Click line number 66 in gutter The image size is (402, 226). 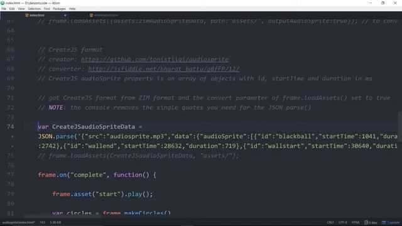[x=11, y=50]
